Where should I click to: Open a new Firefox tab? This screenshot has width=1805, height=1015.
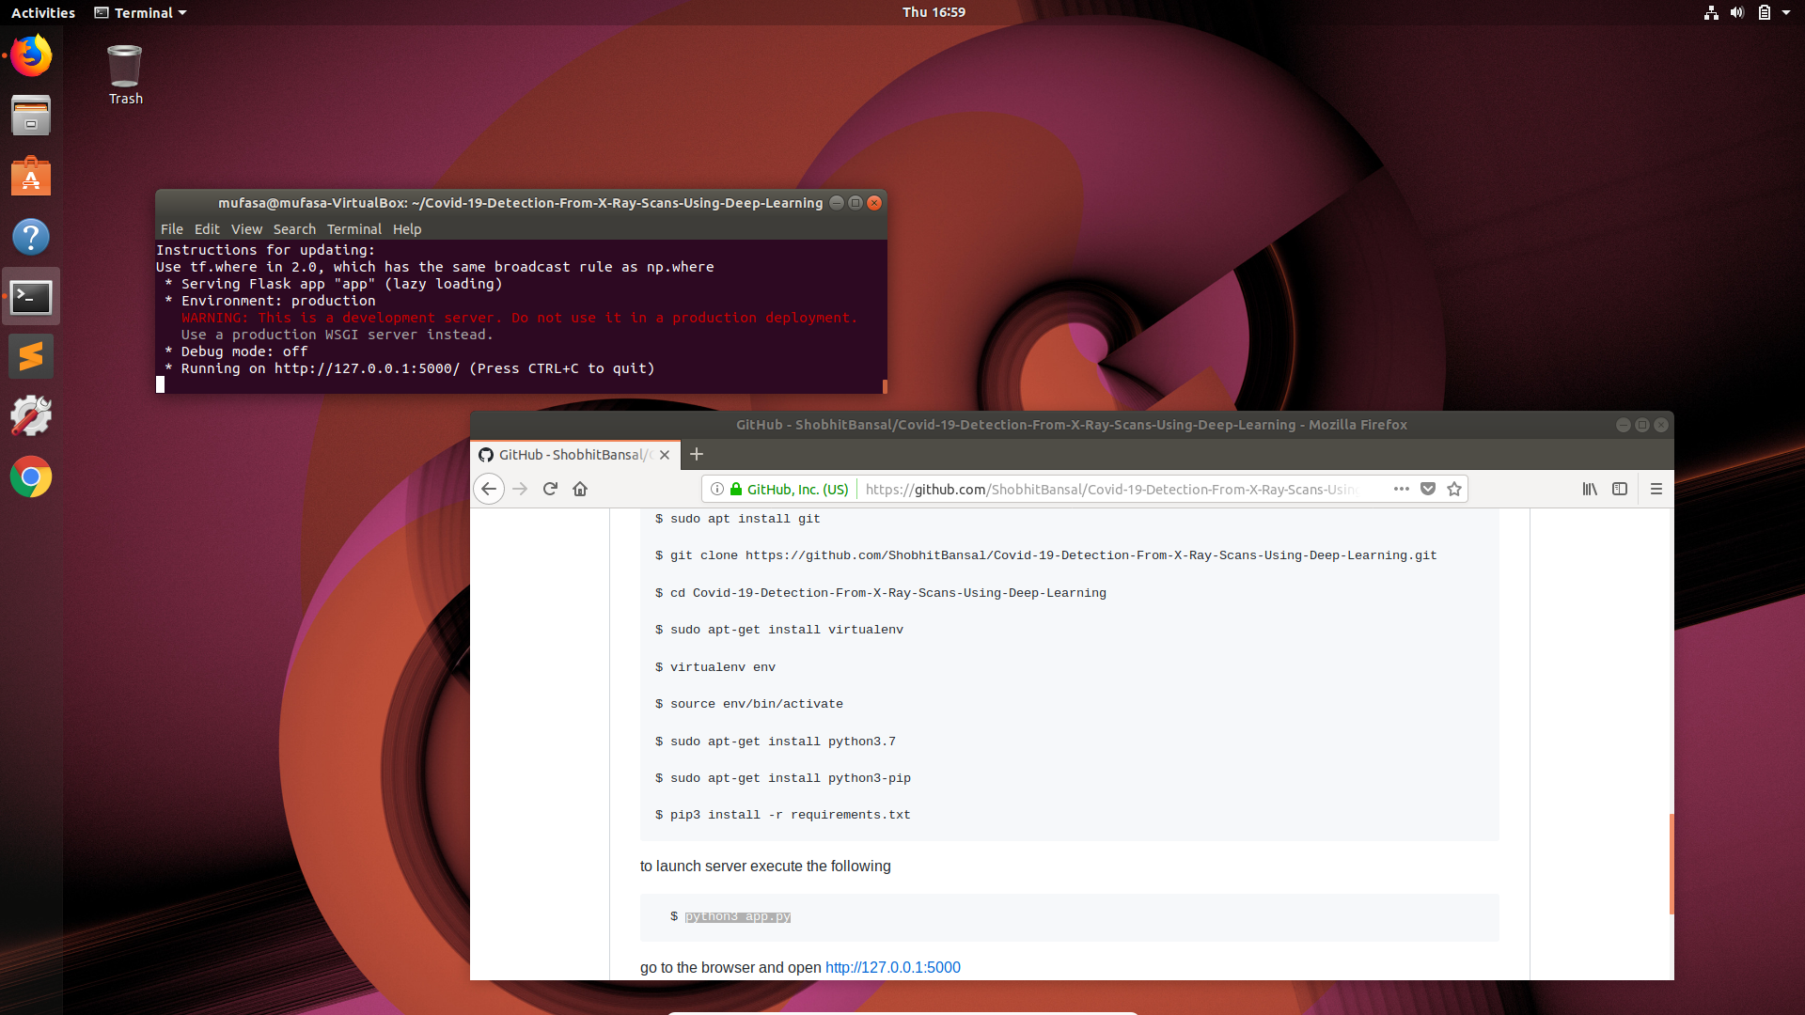697,454
